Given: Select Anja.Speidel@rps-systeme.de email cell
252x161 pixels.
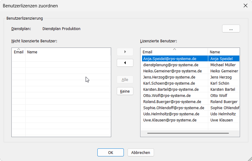Looking at the screenshot, I should pyautogui.click(x=175, y=59).
